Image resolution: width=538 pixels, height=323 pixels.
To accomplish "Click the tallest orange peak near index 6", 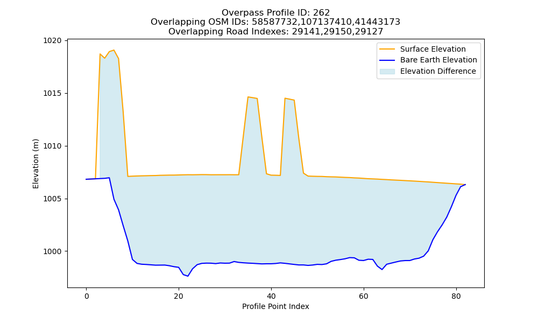I will [114, 50].
